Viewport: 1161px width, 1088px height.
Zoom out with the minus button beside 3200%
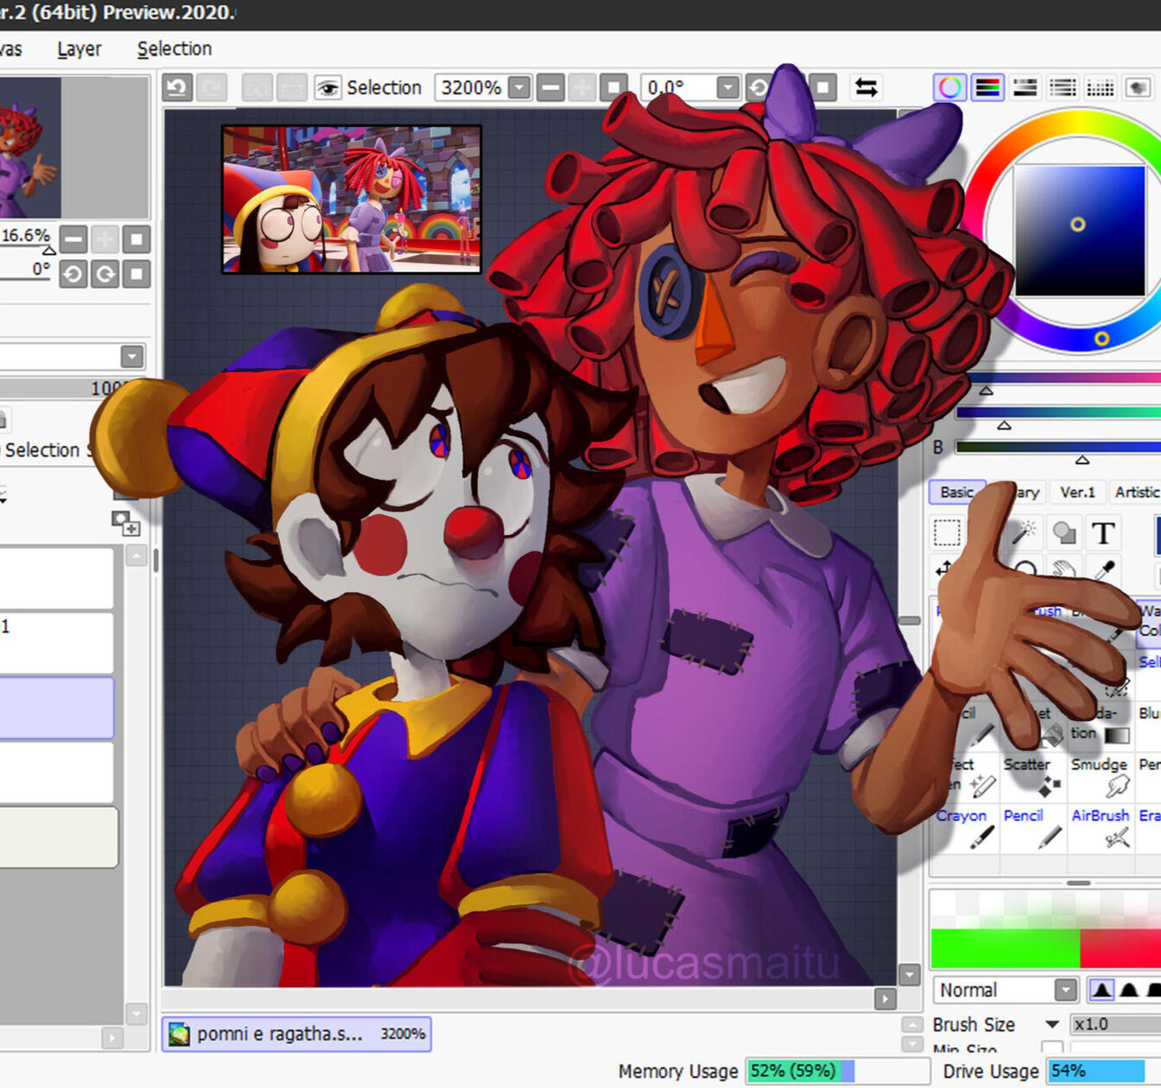pyautogui.click(x=550, y=87)
